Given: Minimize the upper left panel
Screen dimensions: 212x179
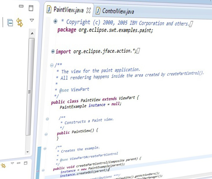Looking at the screenshot, I should click(21, 6).
